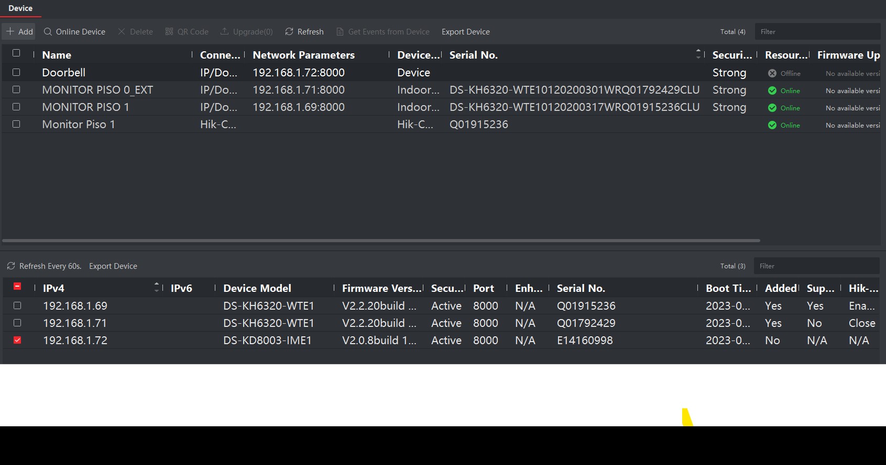The width and height of the screenshot is (886, 465).
Task: Toggle select-all checkbox in online device list
Action: 17,287
